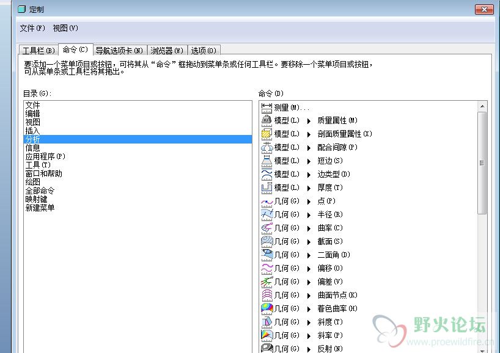
Task: Expand submenu arrow beside 质量属性(M)
Action: [x=309, y=121]
